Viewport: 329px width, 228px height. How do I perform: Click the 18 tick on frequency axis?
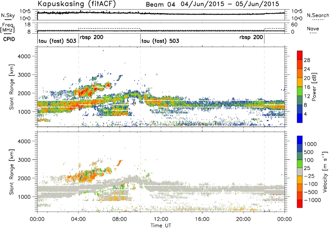click(28, 25)
